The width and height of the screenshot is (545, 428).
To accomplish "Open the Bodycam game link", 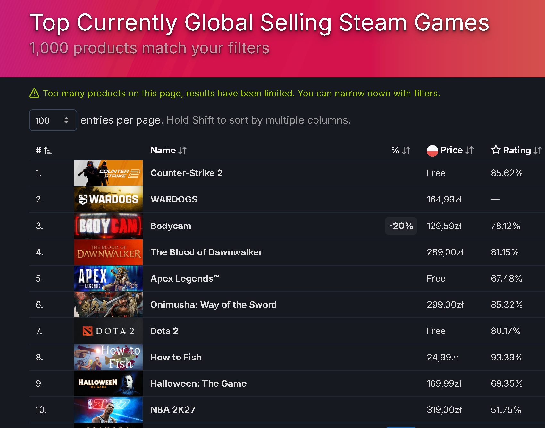I will pyautogui.click(x=171, y=226).
